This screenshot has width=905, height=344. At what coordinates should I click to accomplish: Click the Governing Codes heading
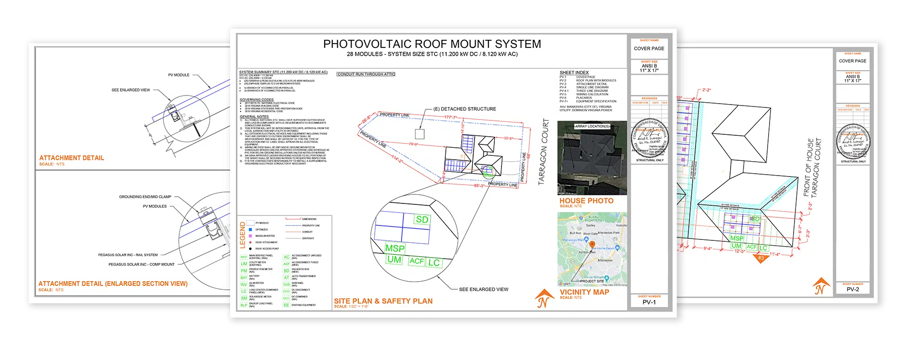point(257,100)
